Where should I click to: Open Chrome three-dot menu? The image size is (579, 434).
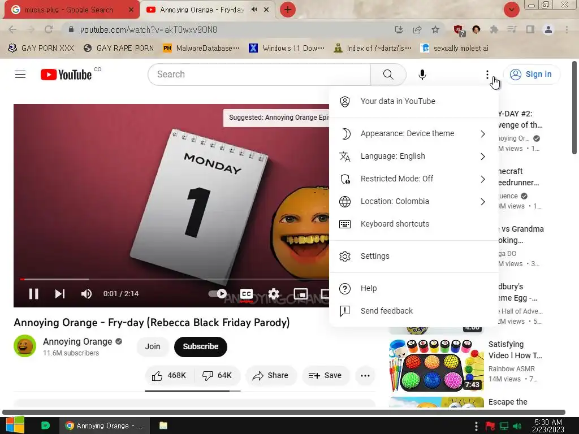(x=567, y=29)
